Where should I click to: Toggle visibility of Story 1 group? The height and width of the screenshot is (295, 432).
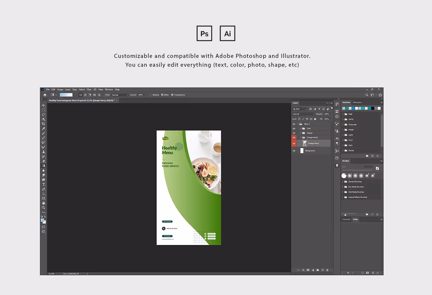(x=294, y=124)
